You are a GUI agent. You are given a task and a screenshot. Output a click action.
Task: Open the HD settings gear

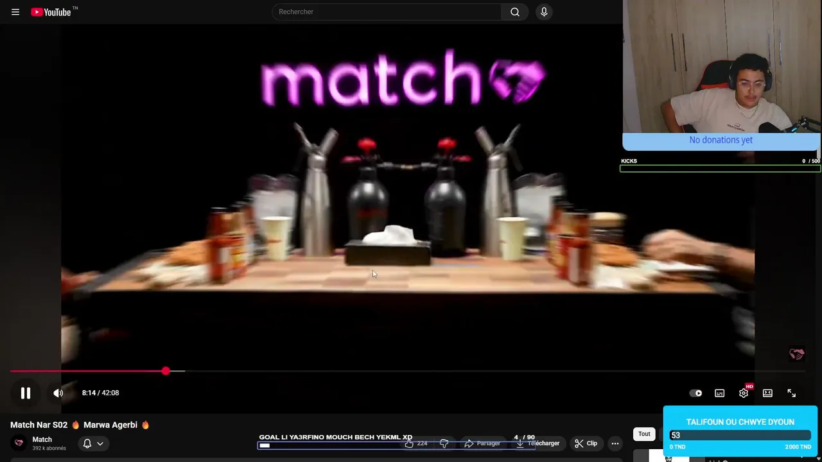pos(744,393)
